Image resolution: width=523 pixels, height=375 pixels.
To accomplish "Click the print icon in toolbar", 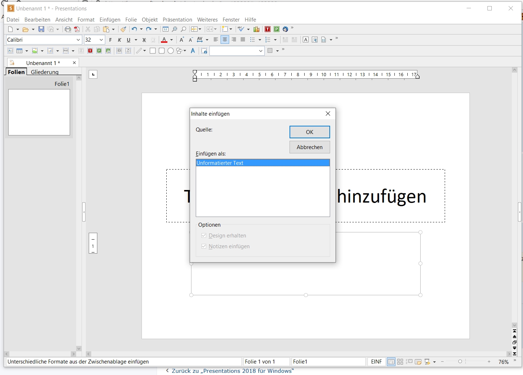I will 68,29.
